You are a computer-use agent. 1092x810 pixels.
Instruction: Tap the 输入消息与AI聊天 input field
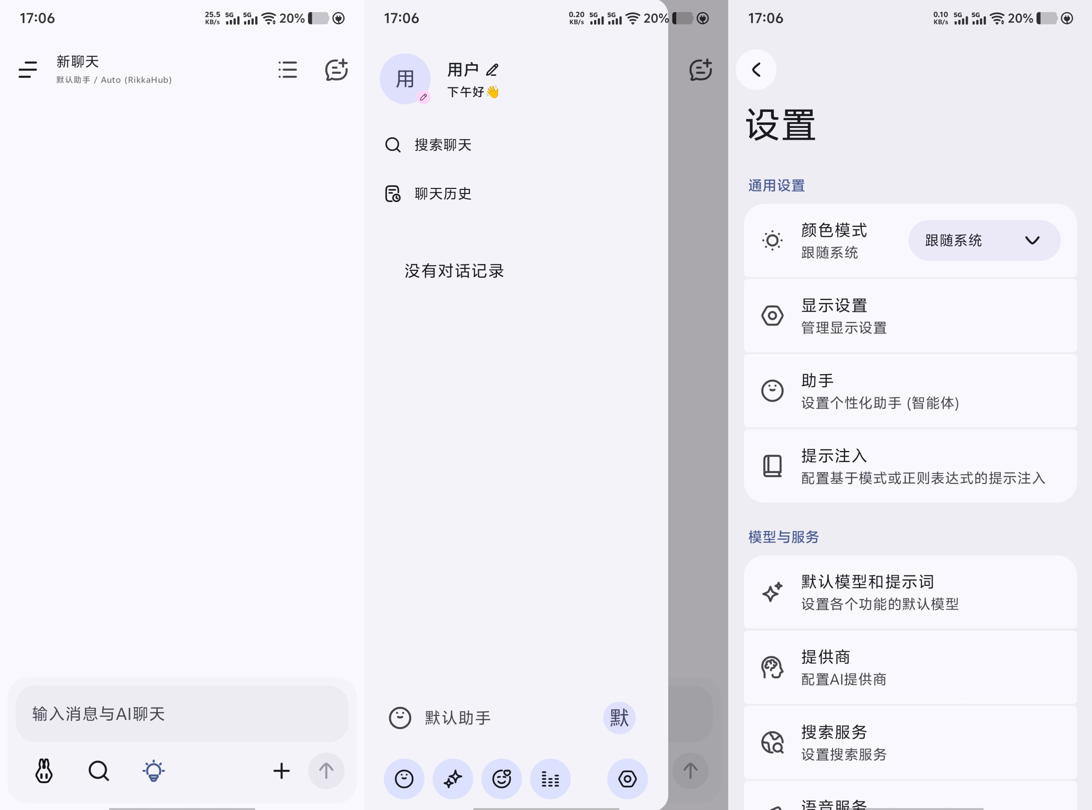coord(181,714)
